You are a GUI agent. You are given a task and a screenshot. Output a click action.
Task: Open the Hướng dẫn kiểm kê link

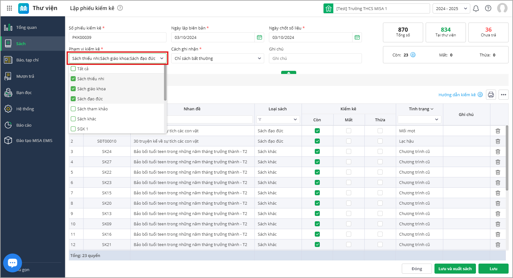pyautogui.click(x=457, y=95)
